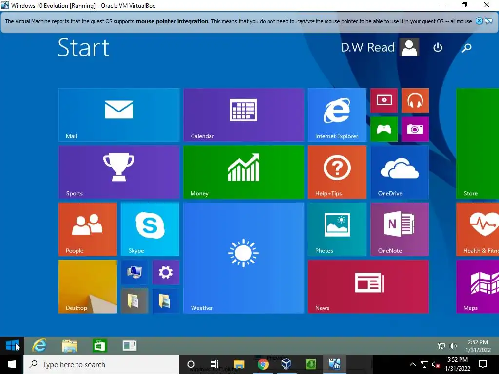This screenshot has width=499, height=374.
Task: Open the OneDrive tile
Action: tap(400, 172)
